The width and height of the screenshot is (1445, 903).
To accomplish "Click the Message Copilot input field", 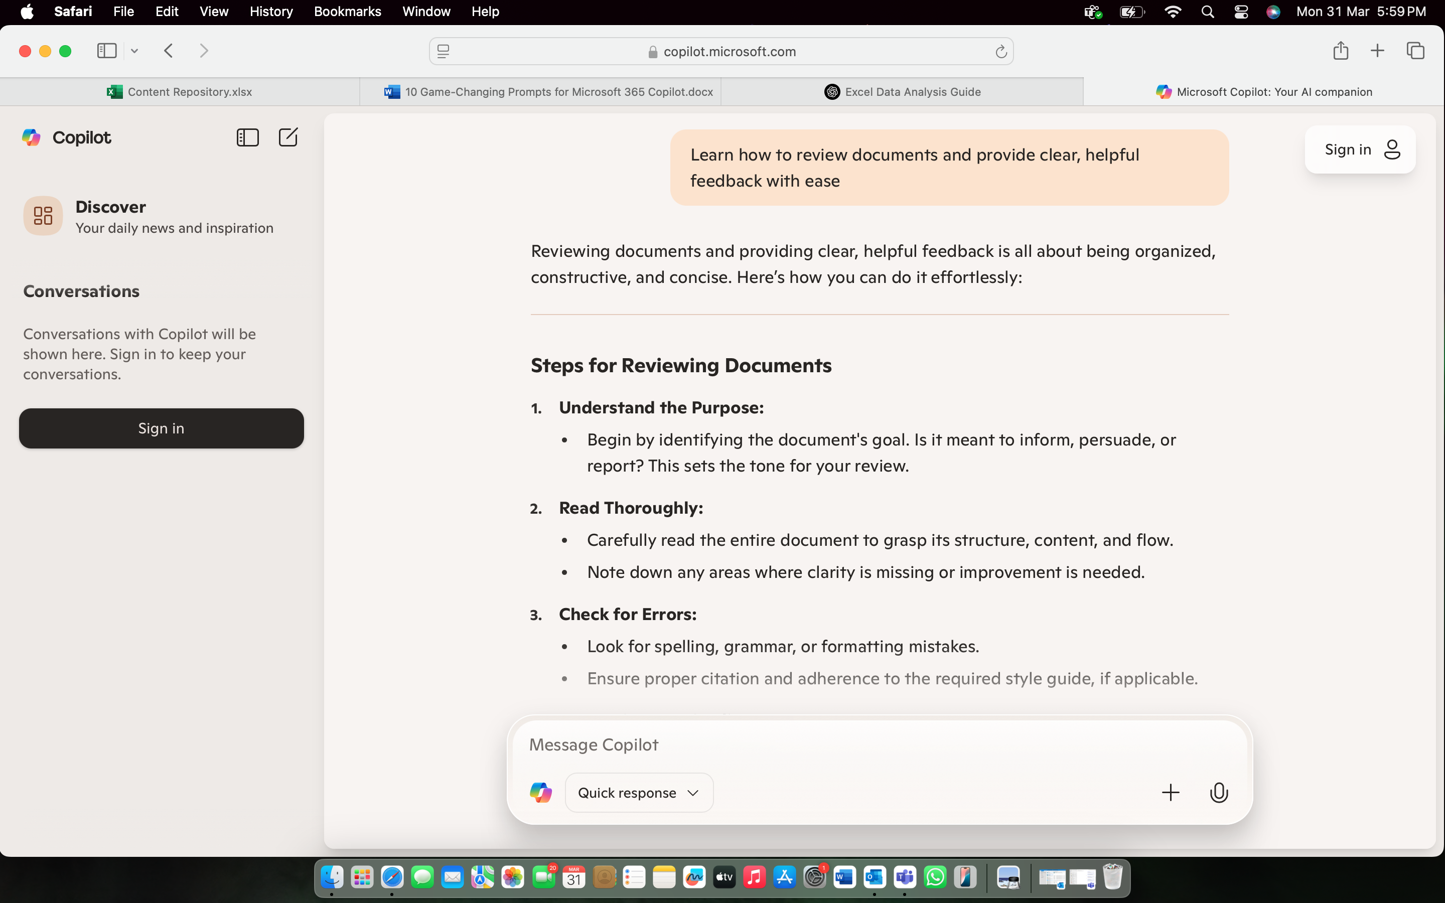I will (x=879, y=745).
